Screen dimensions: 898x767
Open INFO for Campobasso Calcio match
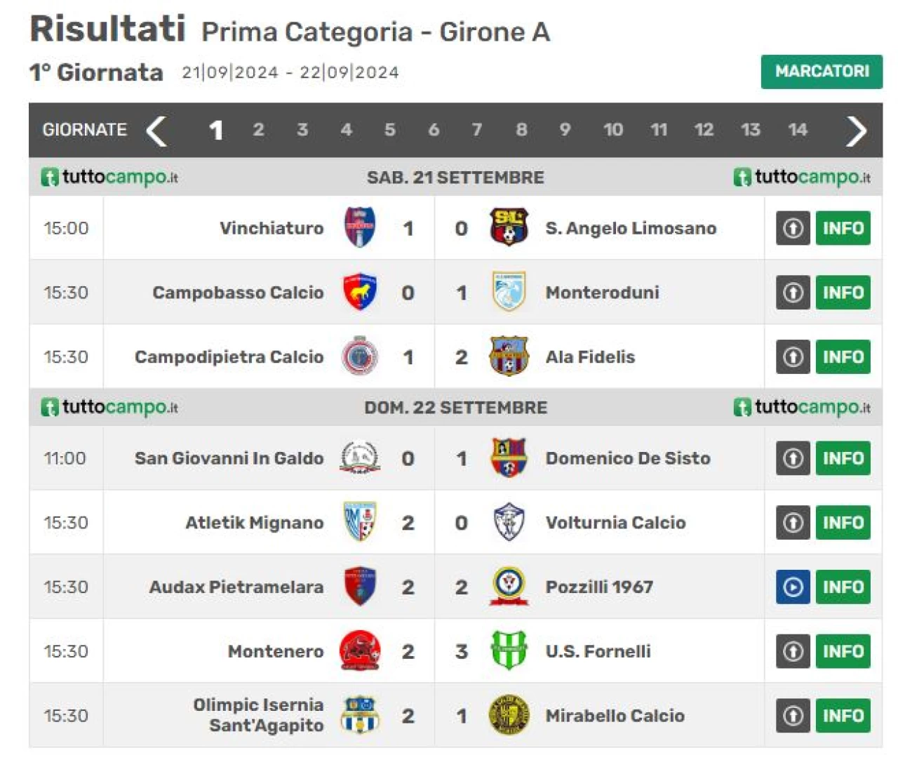[843, 293]
